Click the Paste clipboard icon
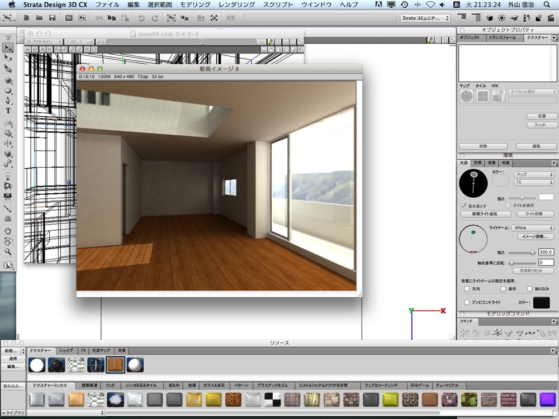 [125, 18]
